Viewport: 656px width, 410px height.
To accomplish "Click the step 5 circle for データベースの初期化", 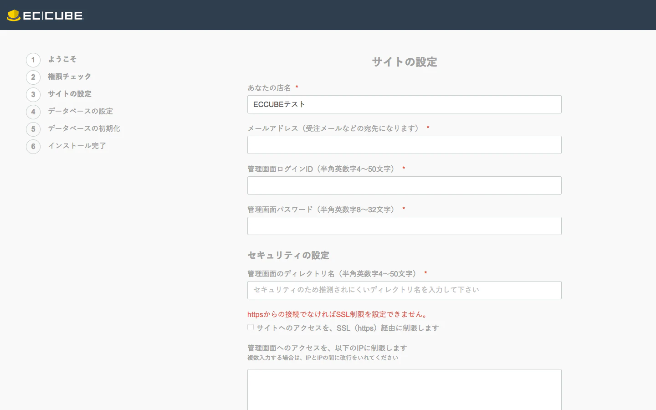I will point(33,129).
